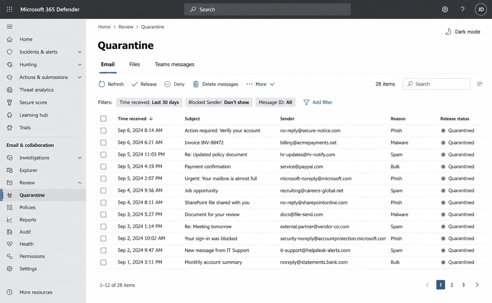This screenshot has width=492, height=303.
Task: Click the Deny button
Action: (174, 84)
